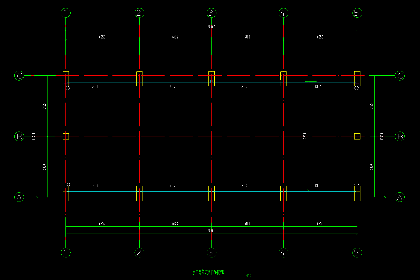Image resolution: width=420 pixels, height=280 pixels.
Task: Select the right-side 10300 overall dimension text
Action: pos(382,136)
